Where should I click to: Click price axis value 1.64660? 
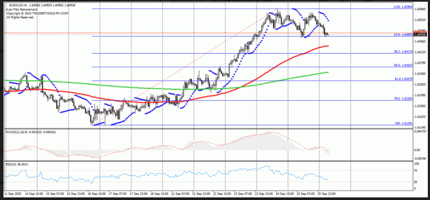click(420, 41)
